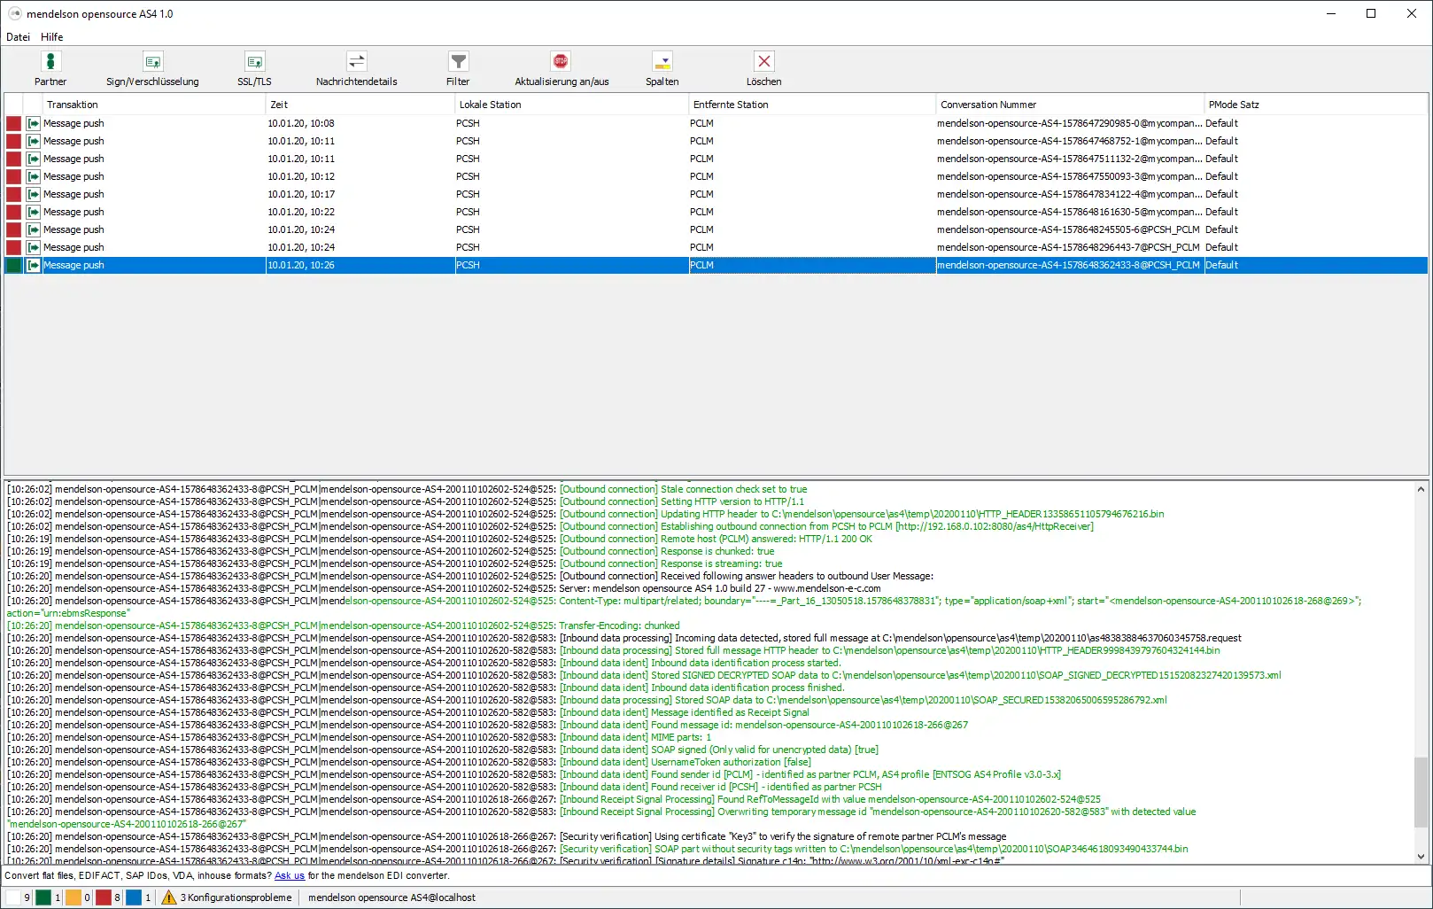The height and width of the screenshot is (909, 1433).
Task: Open the SSL/TLS certificate manager
Action: tap(254, 69)
